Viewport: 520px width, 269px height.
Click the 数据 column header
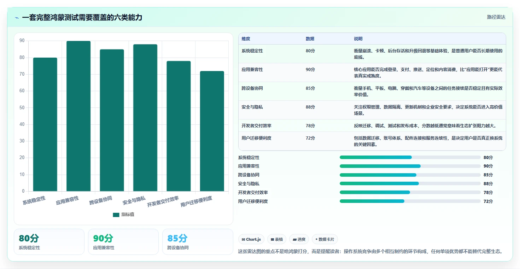point(310,39)
